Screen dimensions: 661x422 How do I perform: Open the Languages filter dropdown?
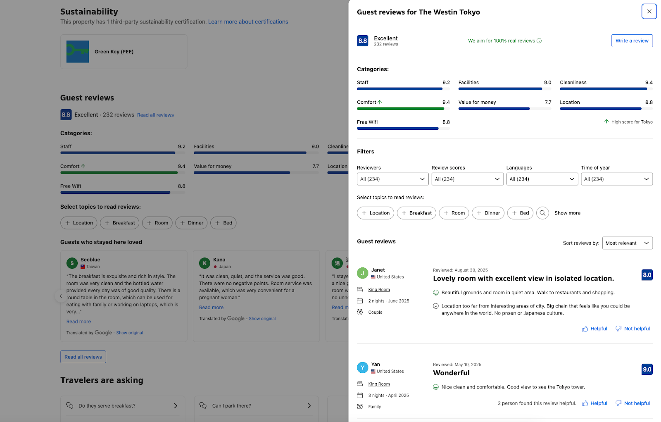[542, 179]
